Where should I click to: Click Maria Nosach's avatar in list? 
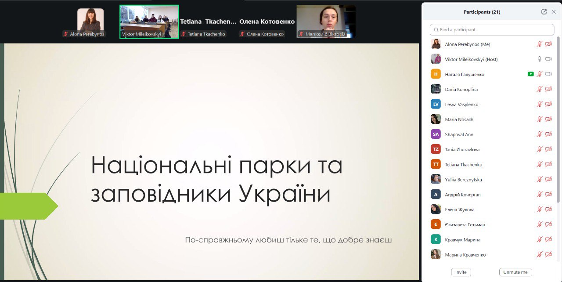(436, 119)
